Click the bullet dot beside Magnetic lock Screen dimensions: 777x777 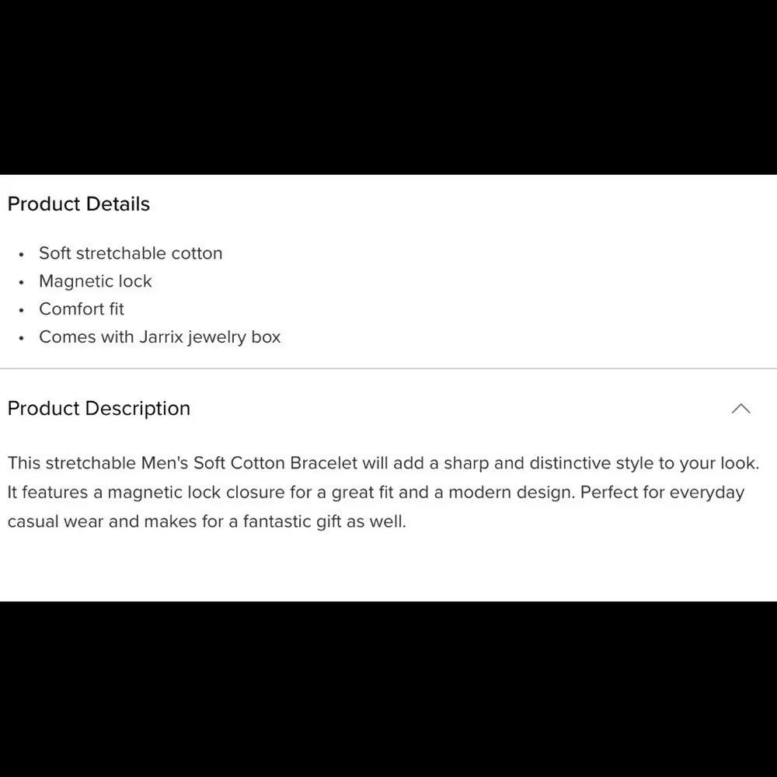(x=22, y=283)
